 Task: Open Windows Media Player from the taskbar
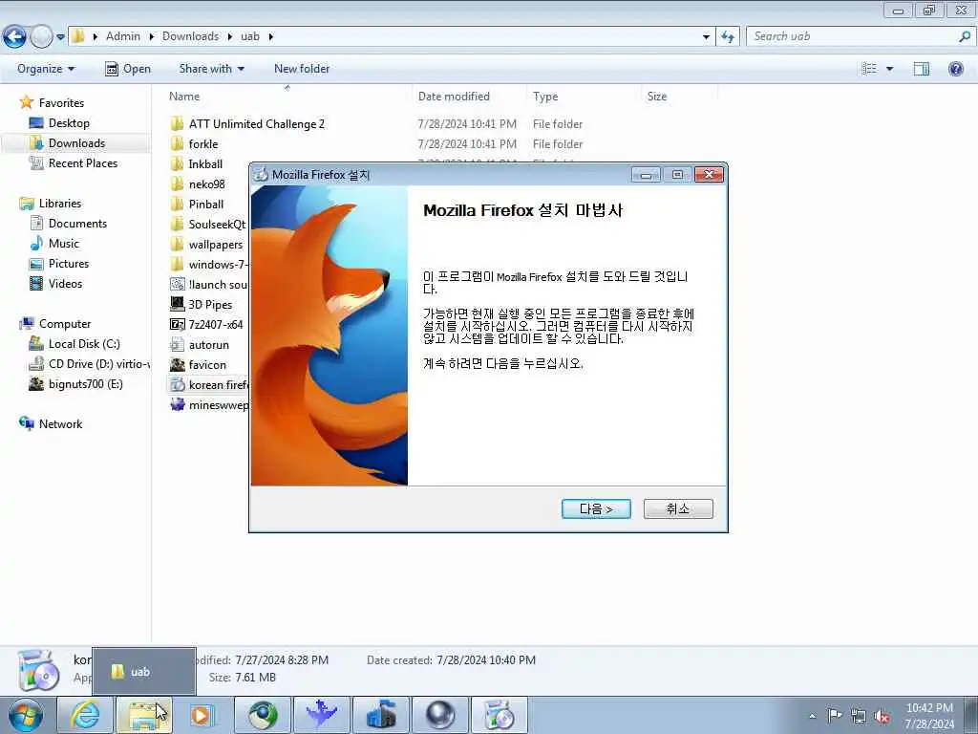pyautogui.click(x=202, y=715)
